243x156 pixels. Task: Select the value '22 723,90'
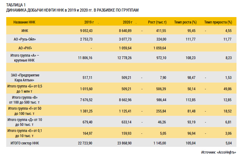(x=85, y=143)
